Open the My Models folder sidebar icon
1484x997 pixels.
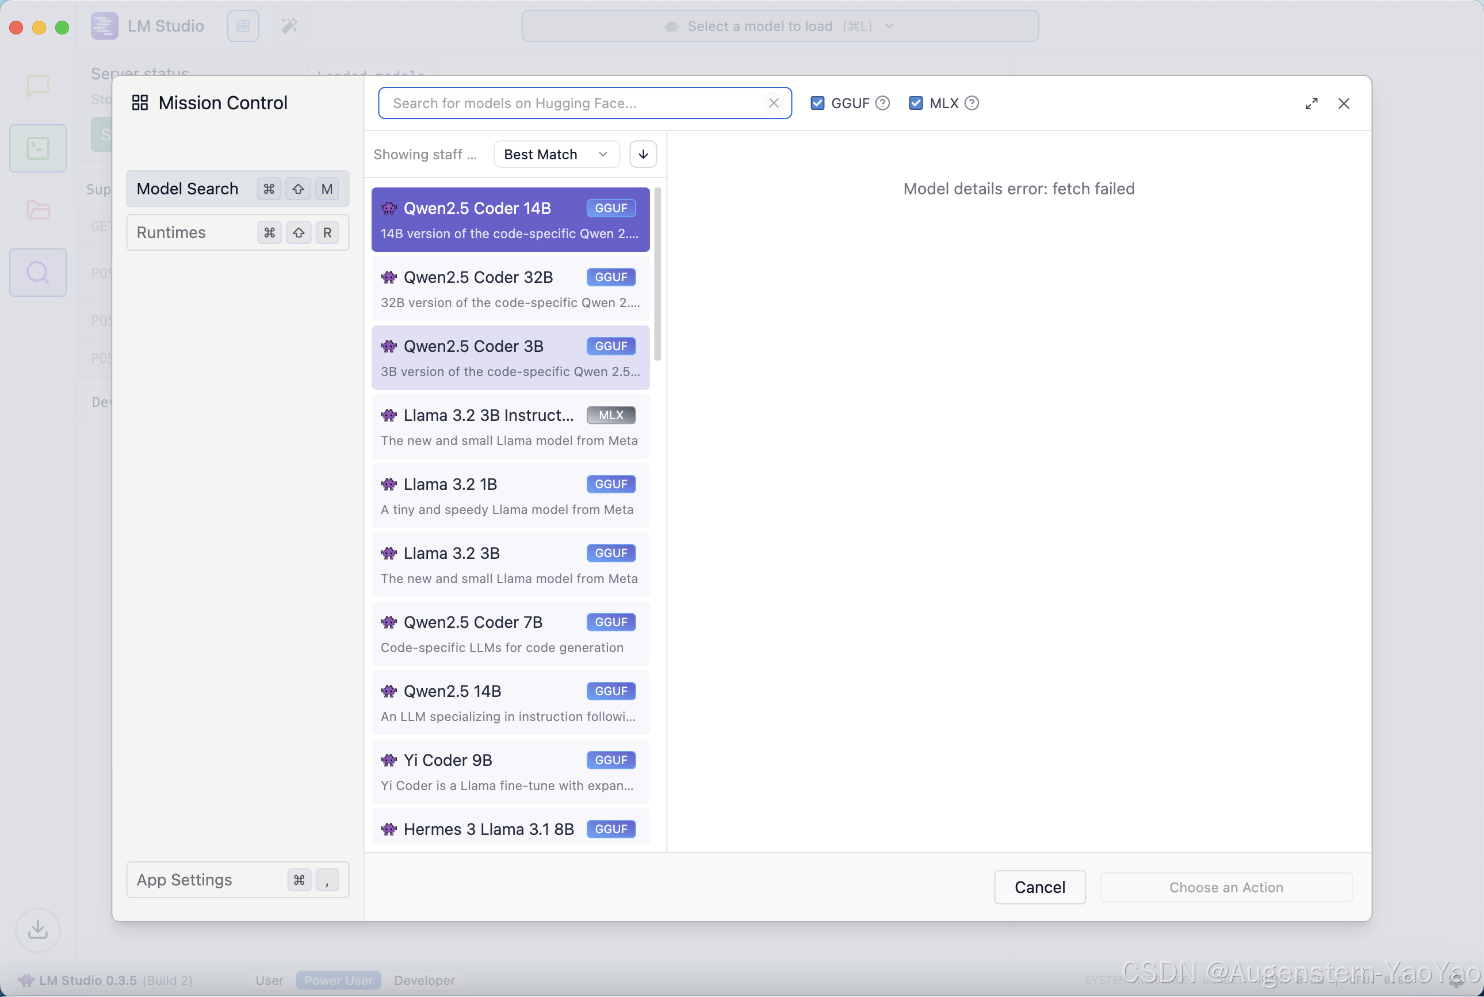37,210
